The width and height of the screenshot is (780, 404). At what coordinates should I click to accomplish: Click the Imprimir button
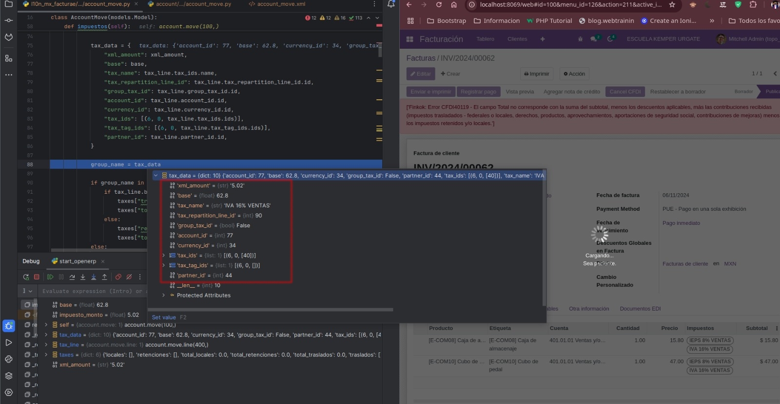[x=537, y=73]
